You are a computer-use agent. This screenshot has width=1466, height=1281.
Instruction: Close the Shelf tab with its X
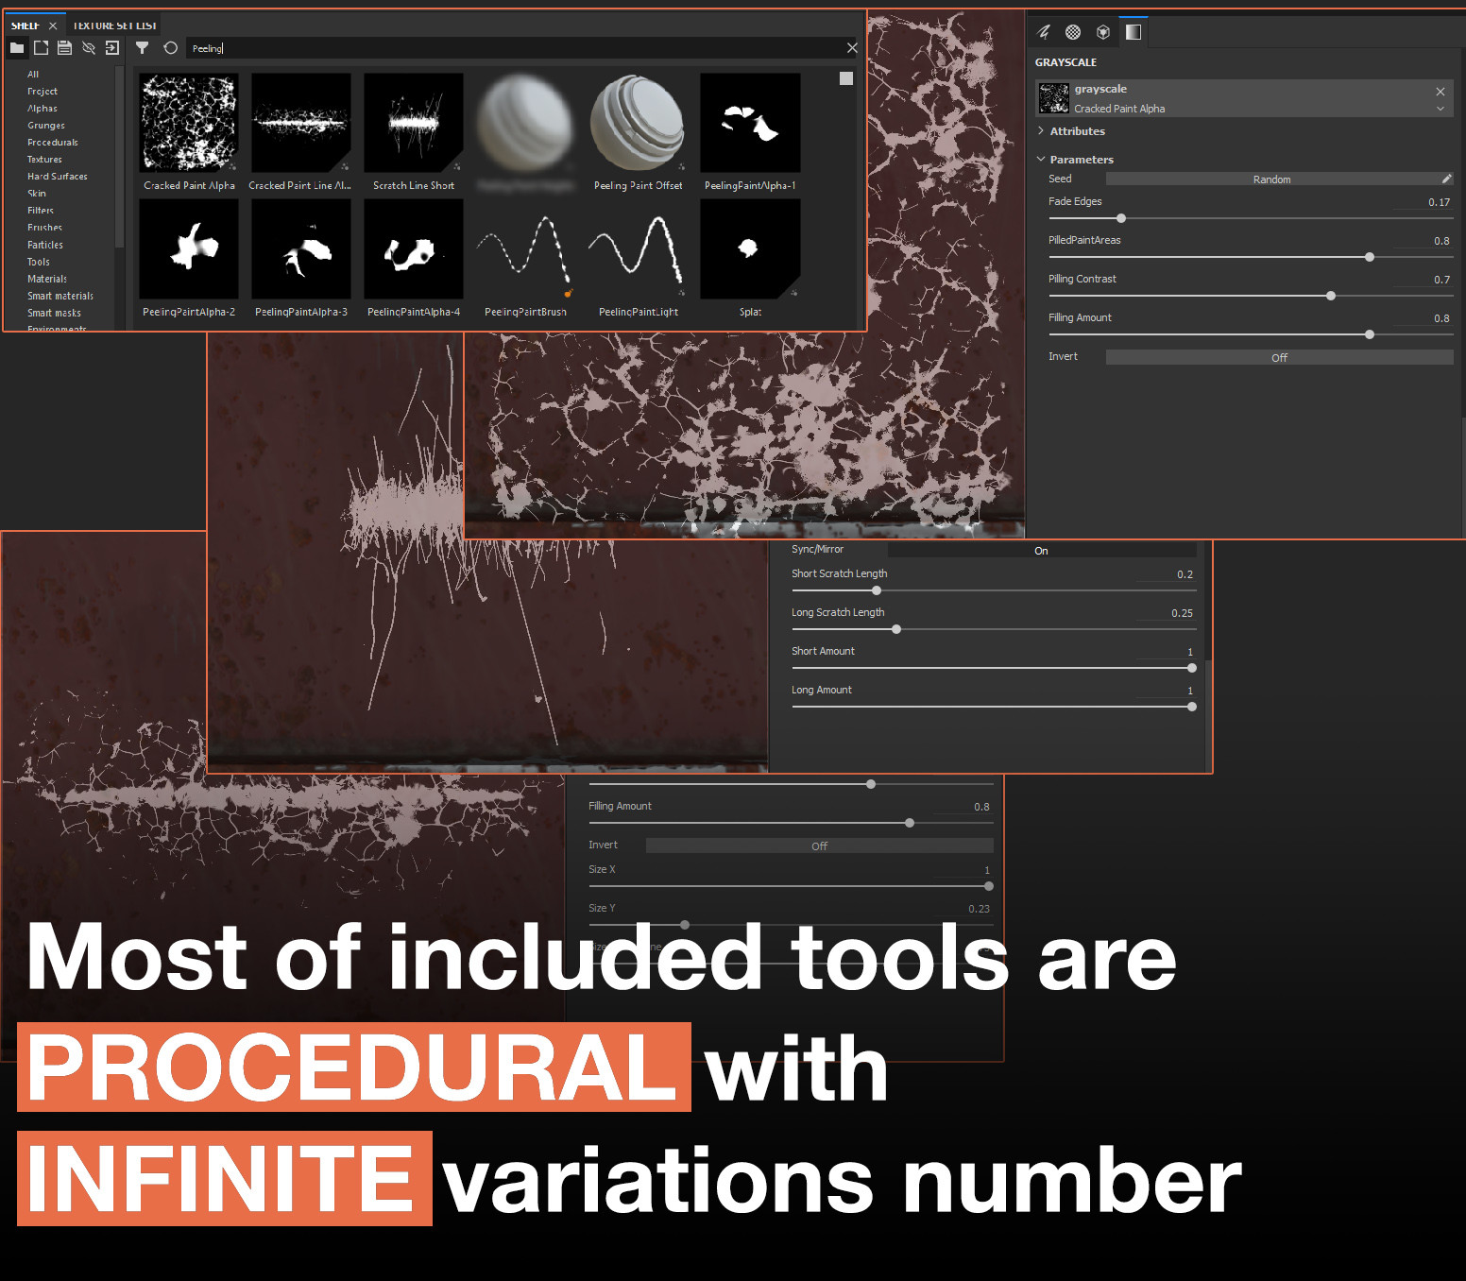point(53,26)
